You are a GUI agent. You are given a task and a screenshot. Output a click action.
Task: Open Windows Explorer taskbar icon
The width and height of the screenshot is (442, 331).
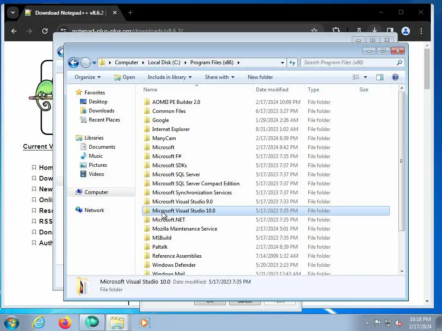pyautogui.click(x=117, y=322)
